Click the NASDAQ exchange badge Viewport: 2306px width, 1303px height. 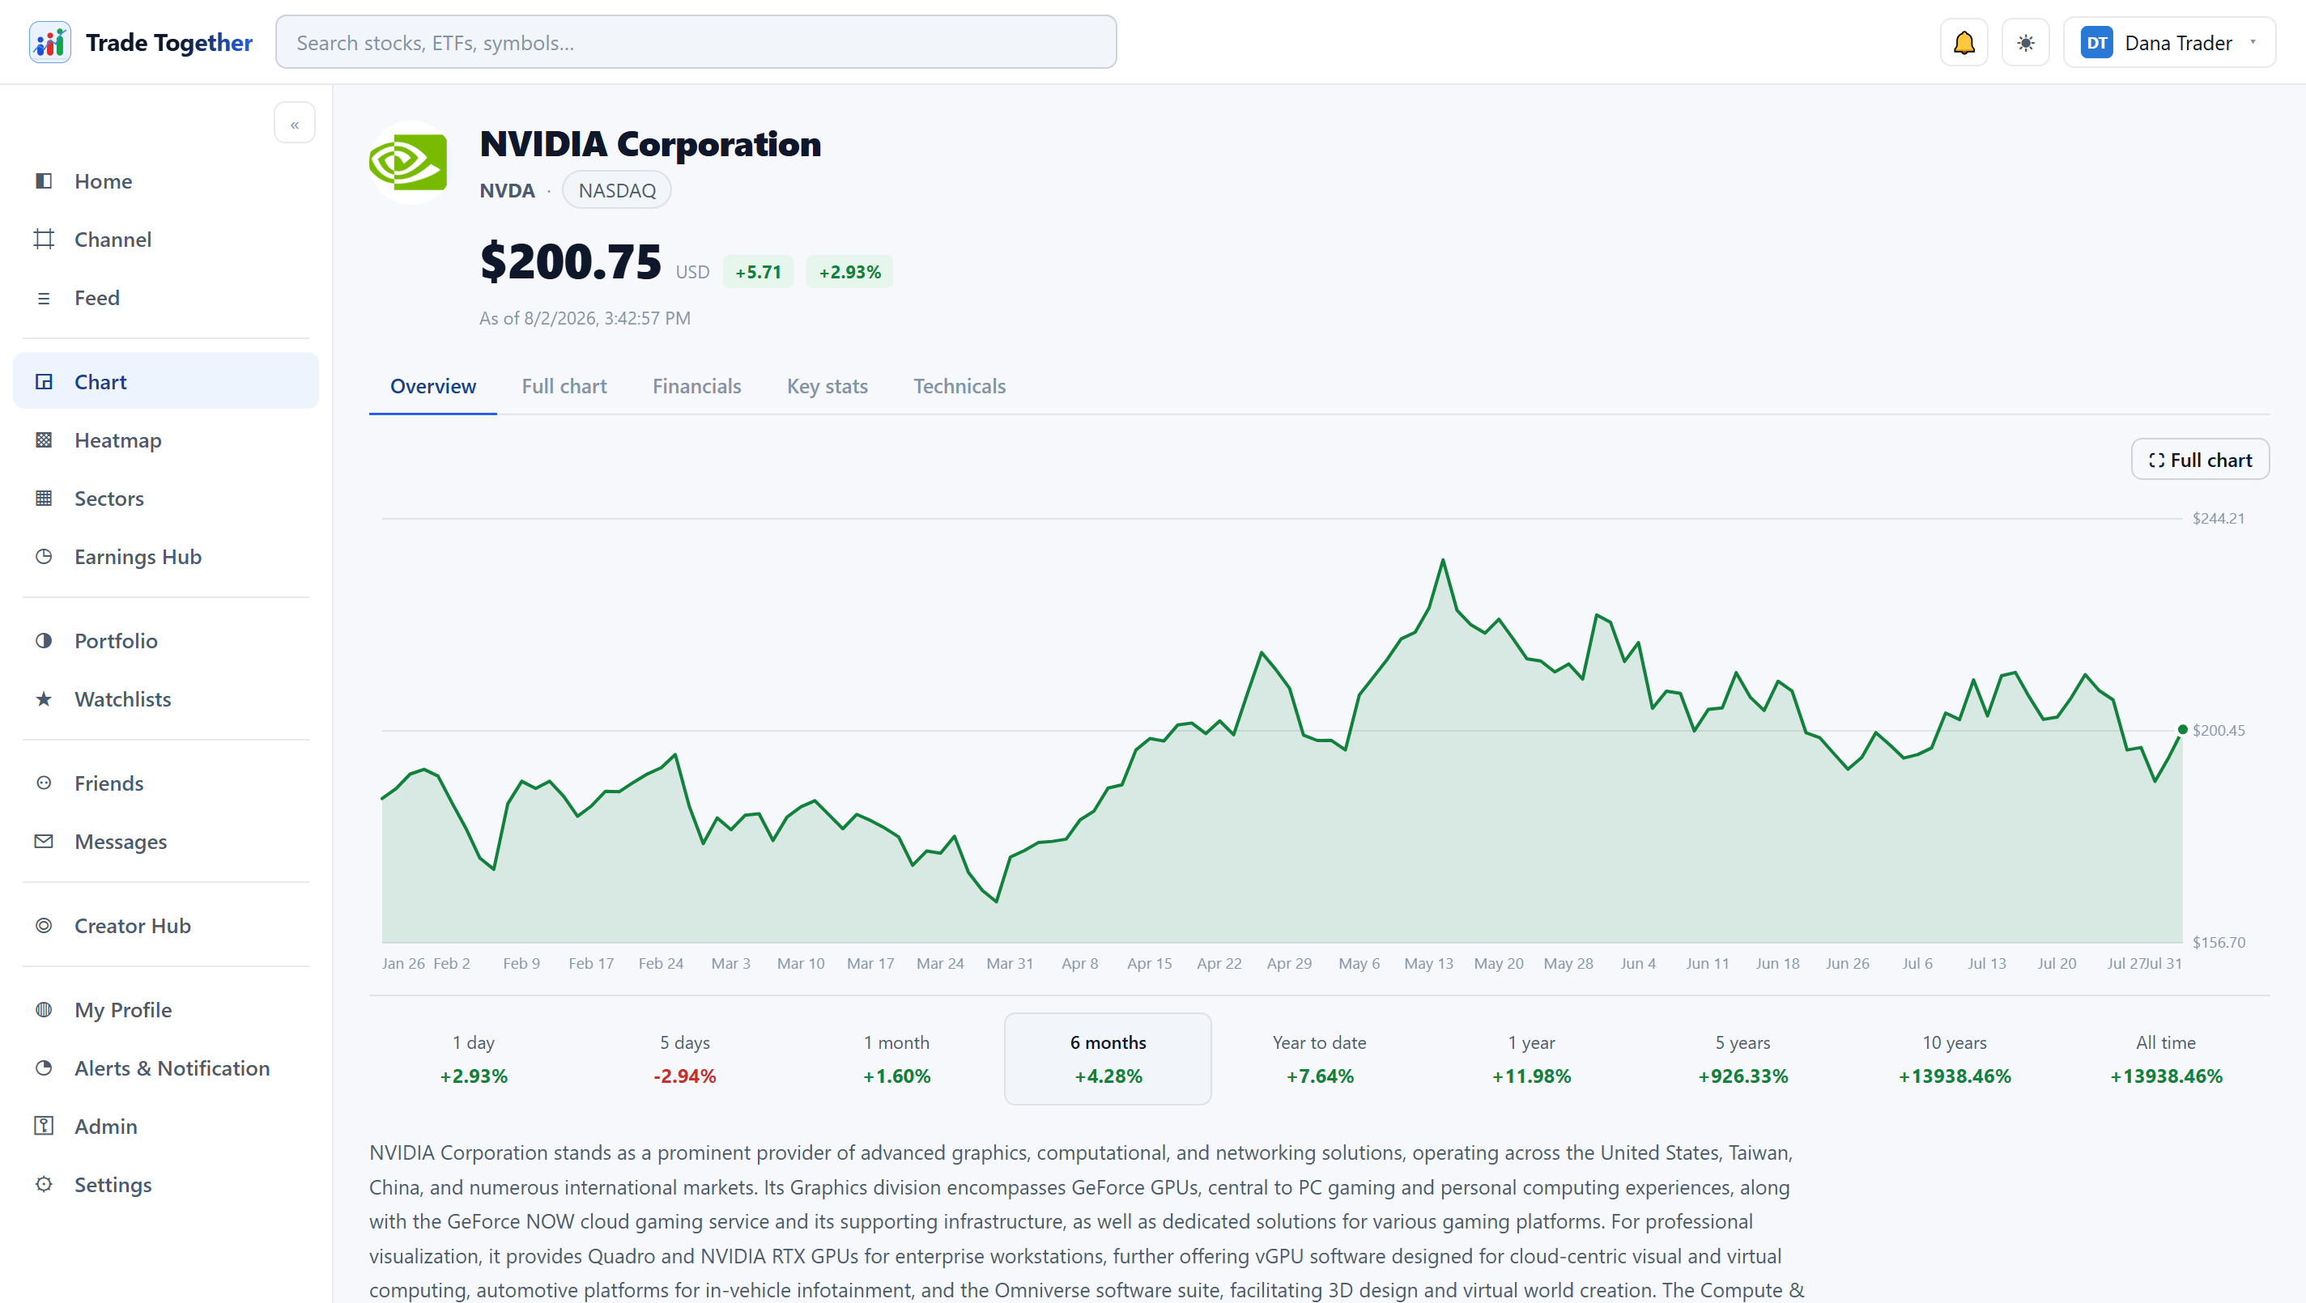point(617,191)
